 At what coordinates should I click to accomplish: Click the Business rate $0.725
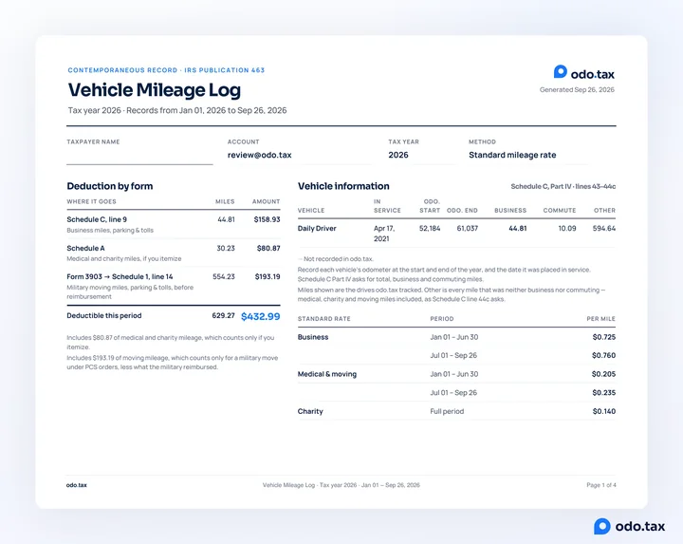pyautogui.click(x=603, y=337)
